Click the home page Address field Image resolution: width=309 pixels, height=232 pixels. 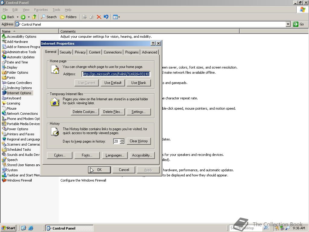pyautogui.click(x=116, y=74)
